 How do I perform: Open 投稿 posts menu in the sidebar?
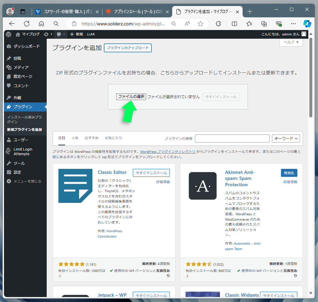coord(25,58)
